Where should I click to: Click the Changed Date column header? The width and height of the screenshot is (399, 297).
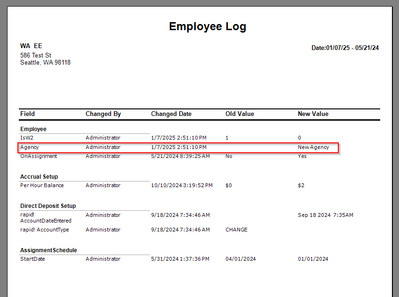click(171, 114)
